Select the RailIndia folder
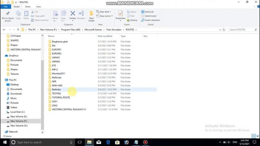260x146 pixels. click(x=56, y=89)
